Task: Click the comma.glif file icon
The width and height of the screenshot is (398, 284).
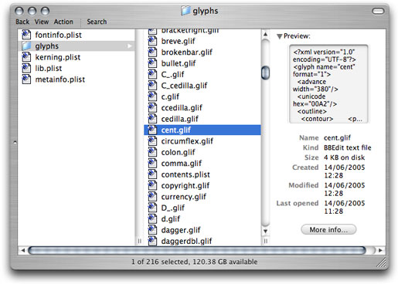Action: pyautogui.click(x=152, y=163)
